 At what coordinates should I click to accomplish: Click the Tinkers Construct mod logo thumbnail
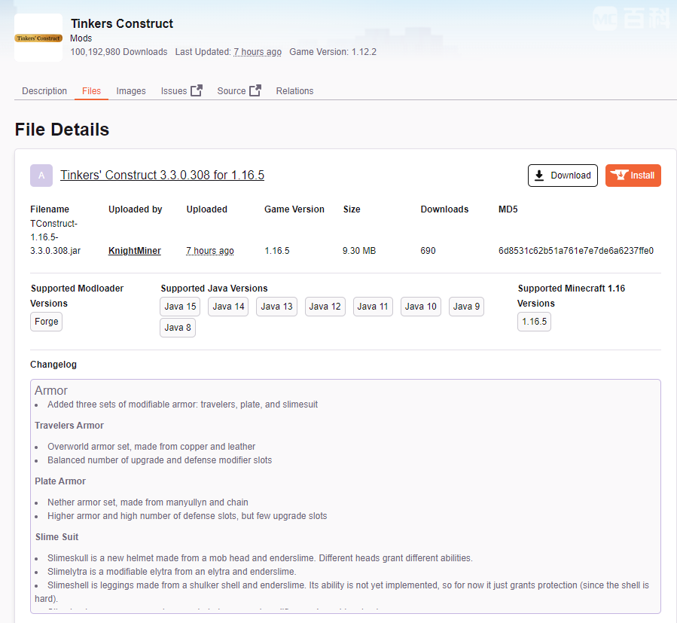[38, 38]
